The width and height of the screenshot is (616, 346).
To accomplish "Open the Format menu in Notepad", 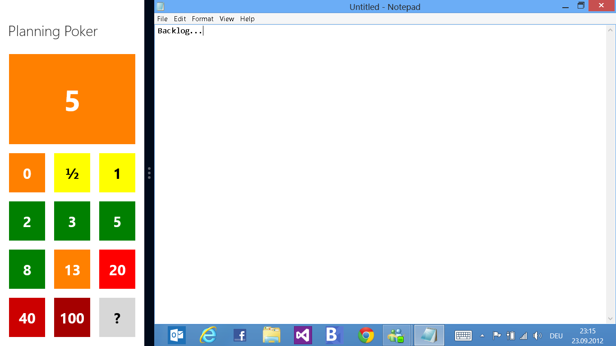I will pyautogui.click(x=202, y=19).
